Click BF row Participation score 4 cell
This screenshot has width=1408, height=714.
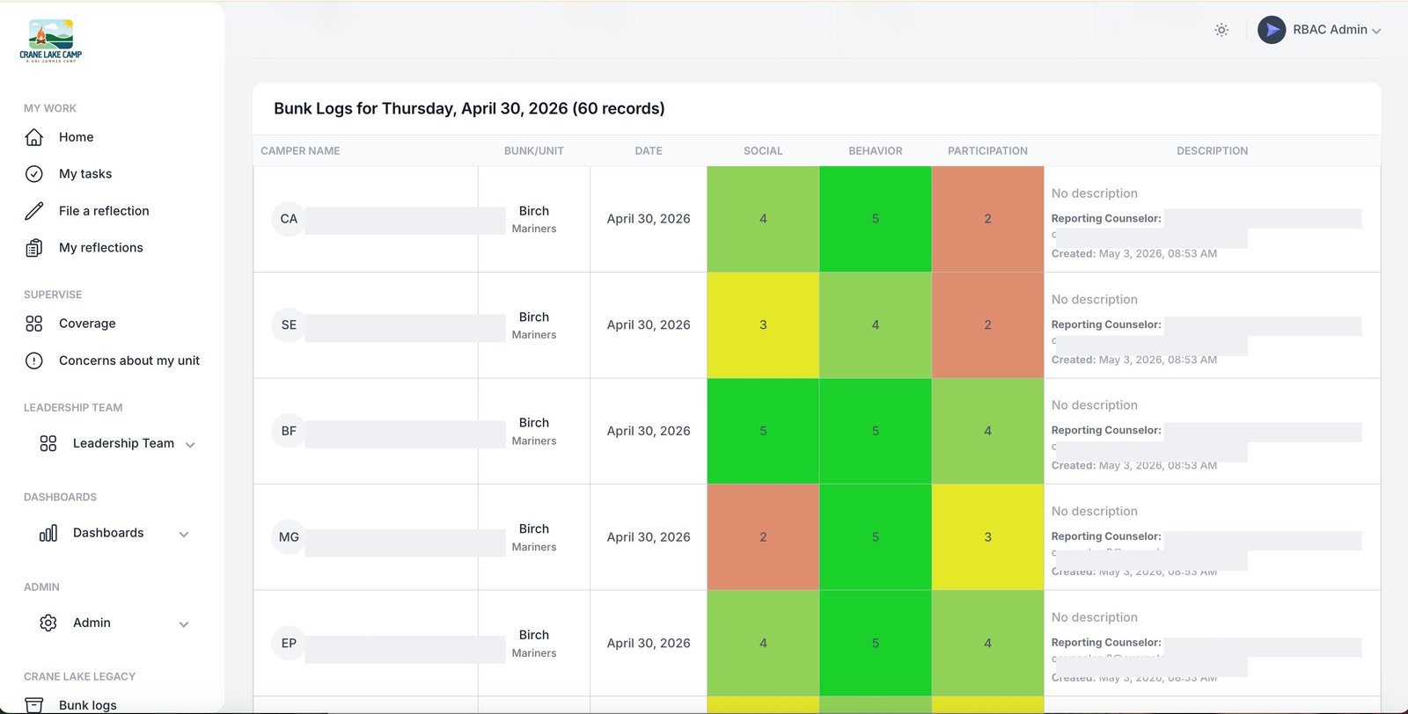(987, 431)
